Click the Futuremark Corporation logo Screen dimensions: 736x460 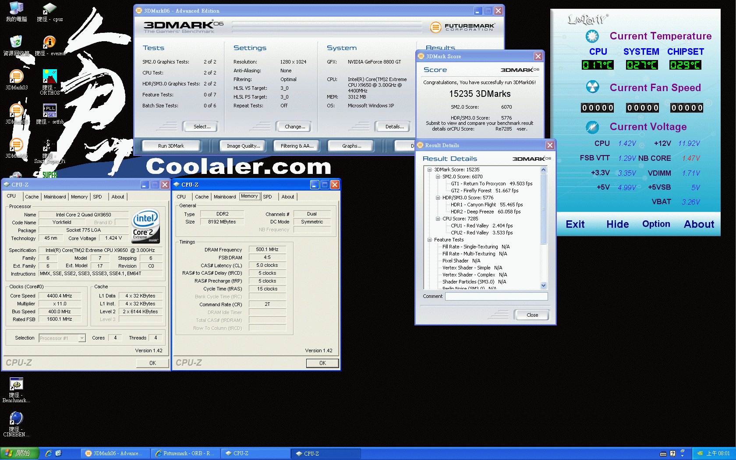tap(462, 27)
